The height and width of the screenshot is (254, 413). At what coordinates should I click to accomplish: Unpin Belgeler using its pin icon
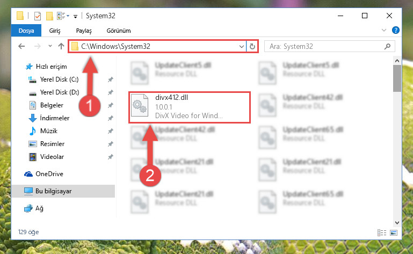pos(110,105)
